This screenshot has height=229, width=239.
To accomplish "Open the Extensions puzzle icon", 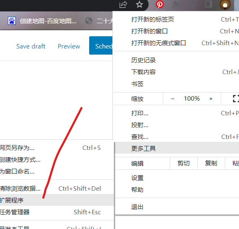I will (x=176, y=4).
